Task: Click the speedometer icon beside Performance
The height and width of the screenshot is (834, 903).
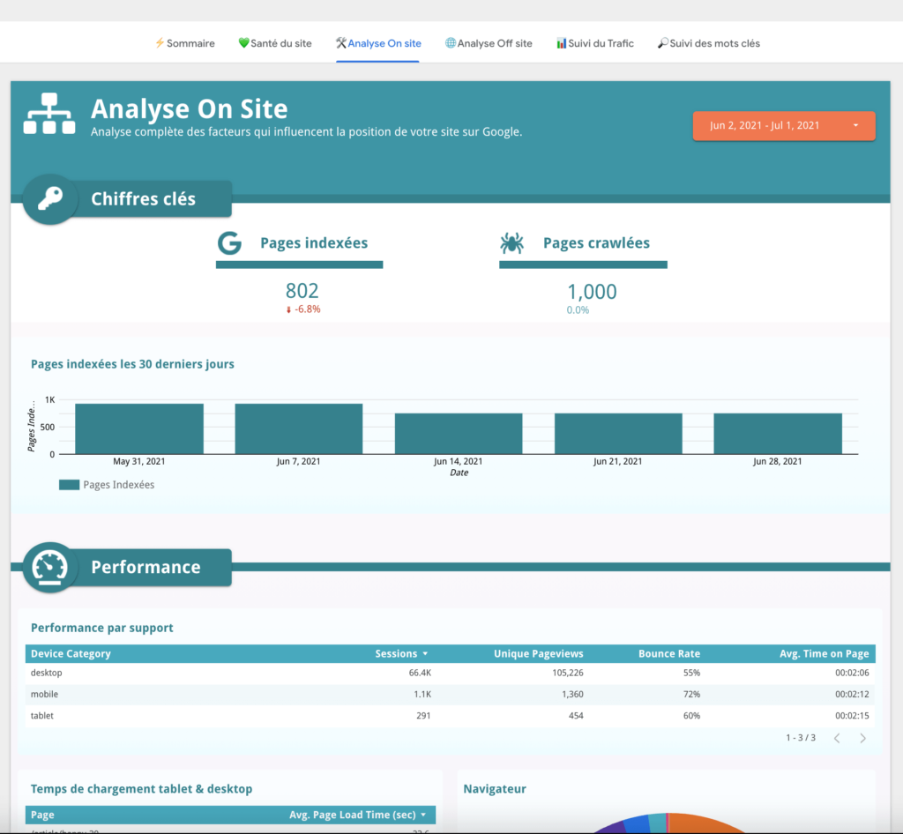Action: click(50, 567)
